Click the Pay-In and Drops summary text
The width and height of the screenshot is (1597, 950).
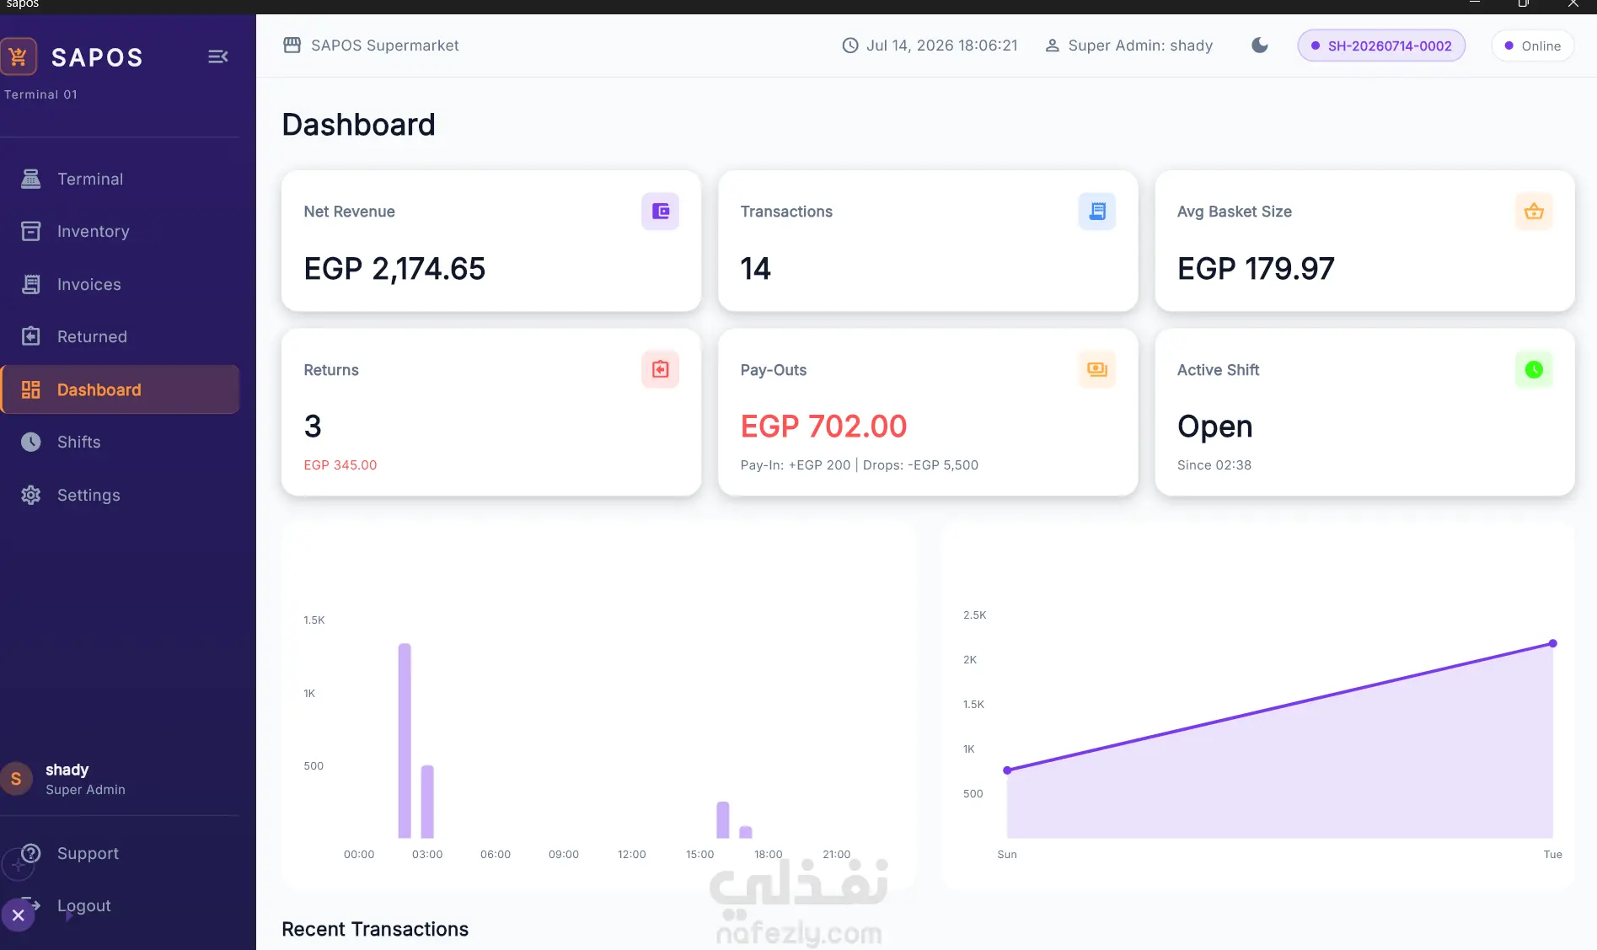(x=860, y=465)
